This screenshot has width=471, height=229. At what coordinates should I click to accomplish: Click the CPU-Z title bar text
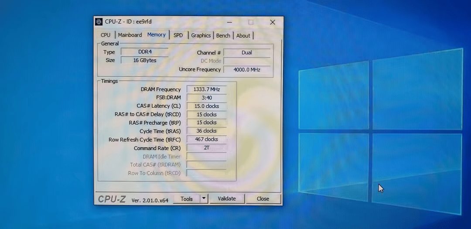pos(128,22)
